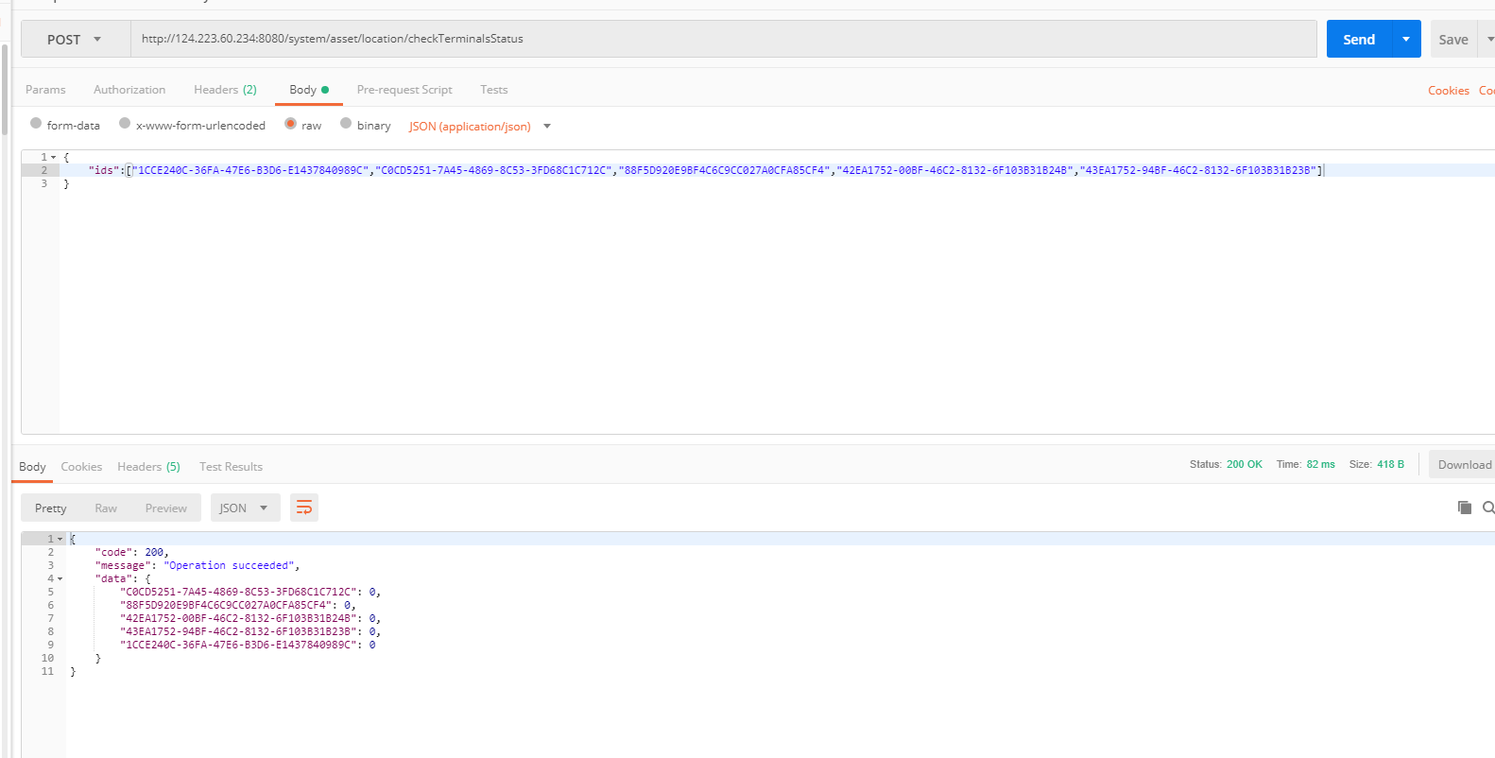Switch response view to Raw

(106, 508)
